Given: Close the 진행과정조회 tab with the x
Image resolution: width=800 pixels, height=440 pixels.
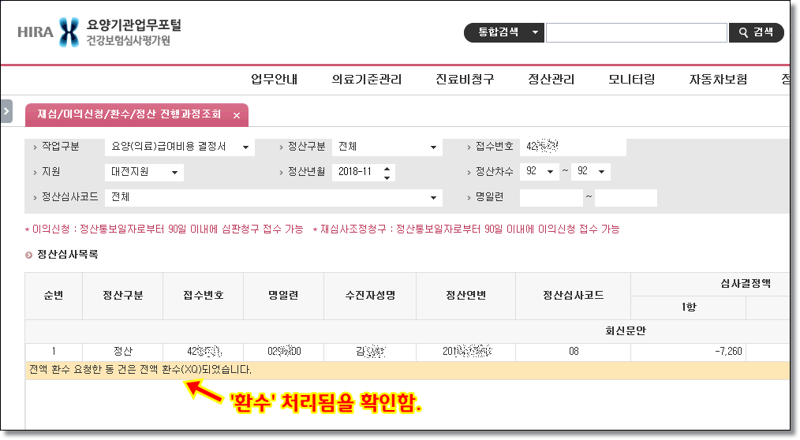Looking at the screenshot, I should coord(236,116).
